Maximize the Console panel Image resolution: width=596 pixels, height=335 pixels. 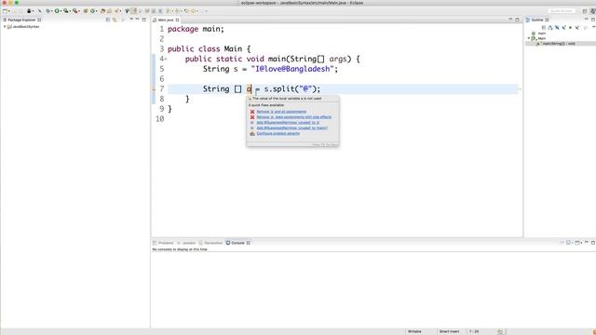click(x=593, y=242)
